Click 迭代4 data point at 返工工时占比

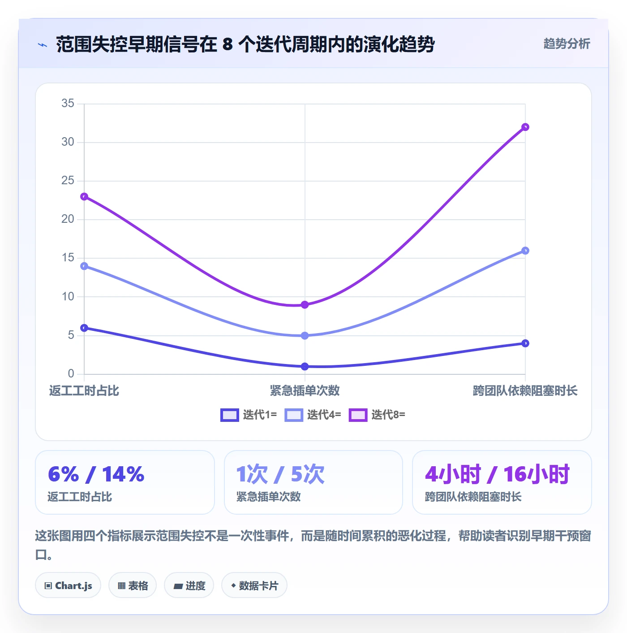pyautogui.click(x=84, y=266)
